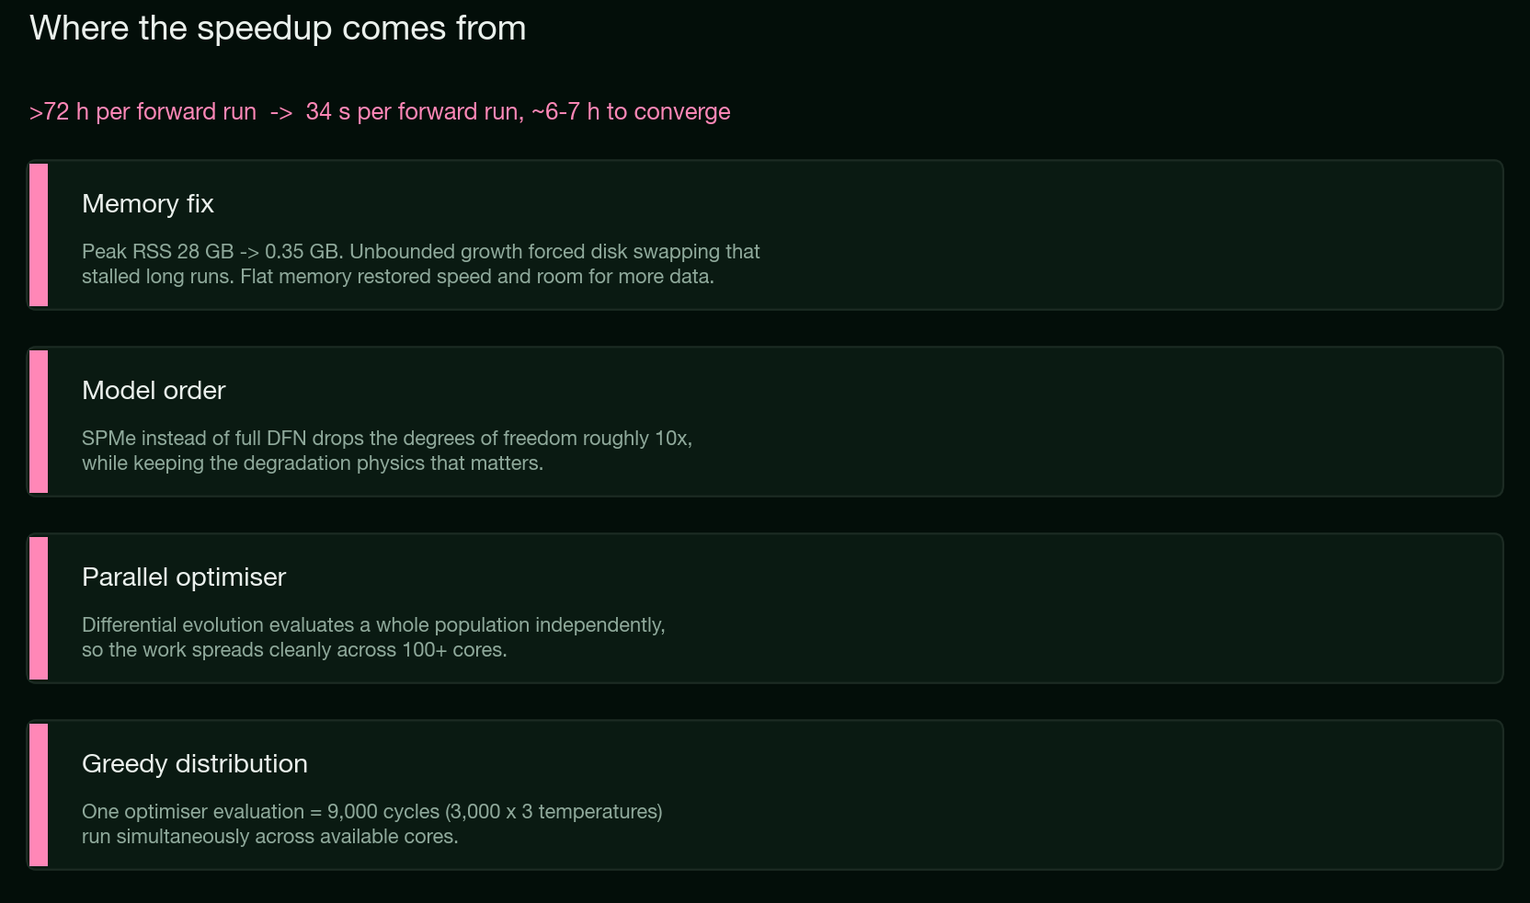Click the Parallel optimiser card title
The width and height of the screenshot is (1530, 903).
(184, 577)
